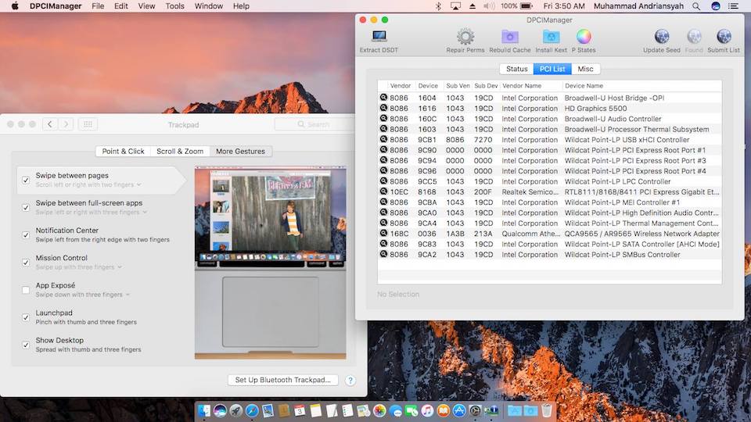The image size is (751, 422).
Task: Disable the Mission Control checkbox
Action: [26, 262]
